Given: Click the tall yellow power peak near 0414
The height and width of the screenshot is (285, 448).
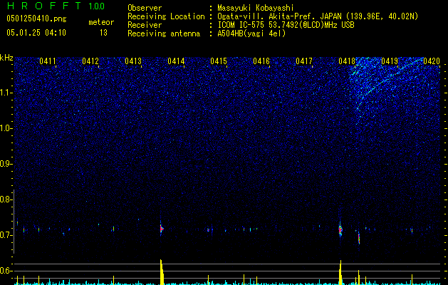Looking at the screenshot, I should pos(162,272).
